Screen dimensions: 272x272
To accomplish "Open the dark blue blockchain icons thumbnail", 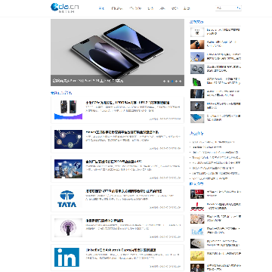I will tap(68, 139).
